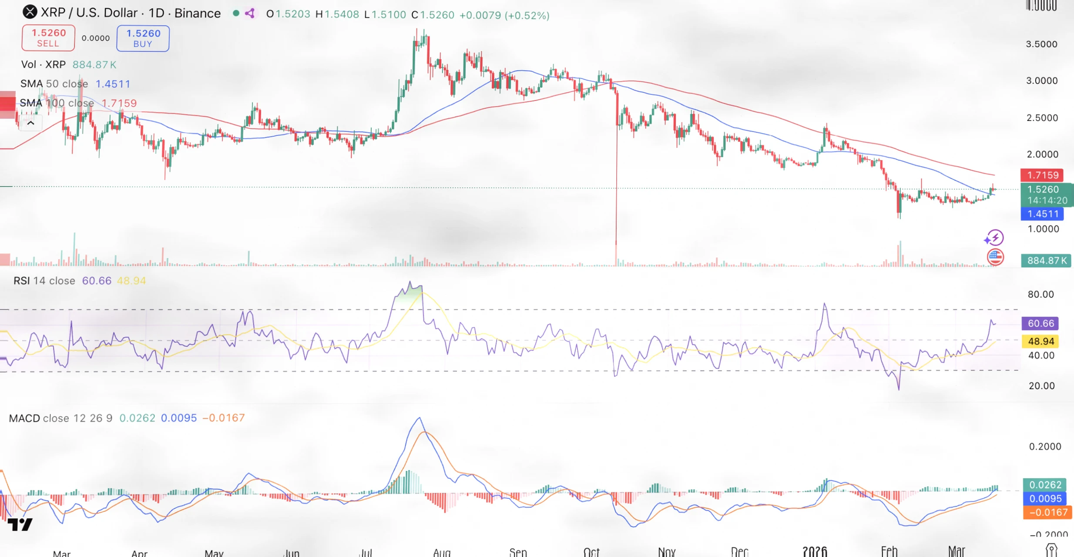Click the green market status dot
The image size is (1074, 557).
coord(236,13)
